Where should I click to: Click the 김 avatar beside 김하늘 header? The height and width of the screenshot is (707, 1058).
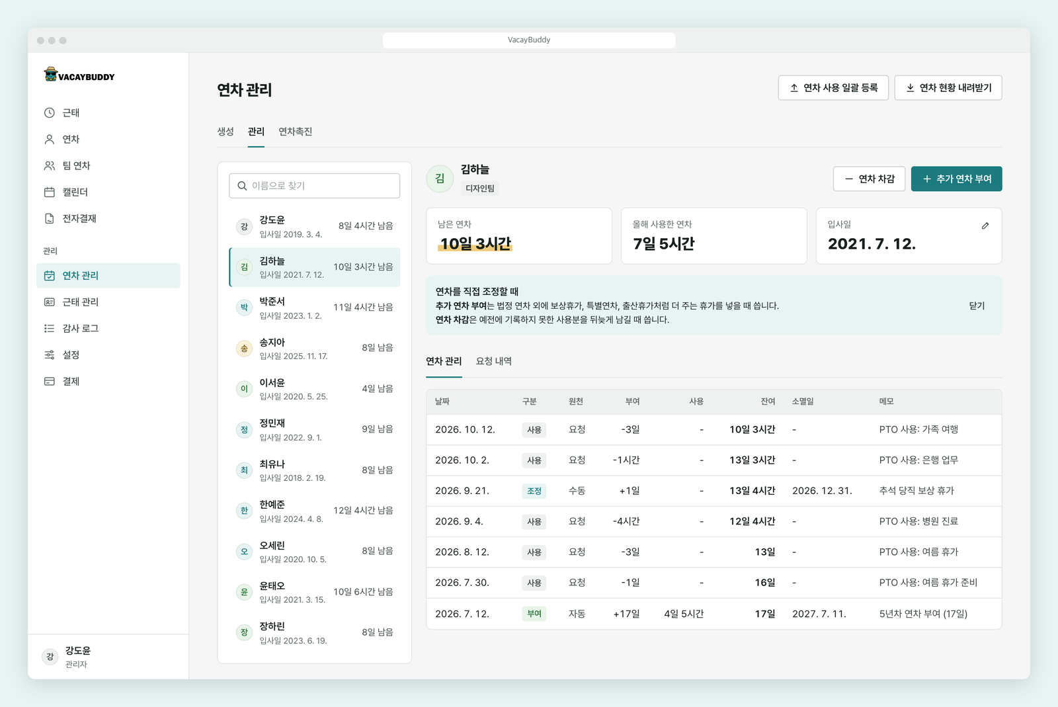(440, 179)
